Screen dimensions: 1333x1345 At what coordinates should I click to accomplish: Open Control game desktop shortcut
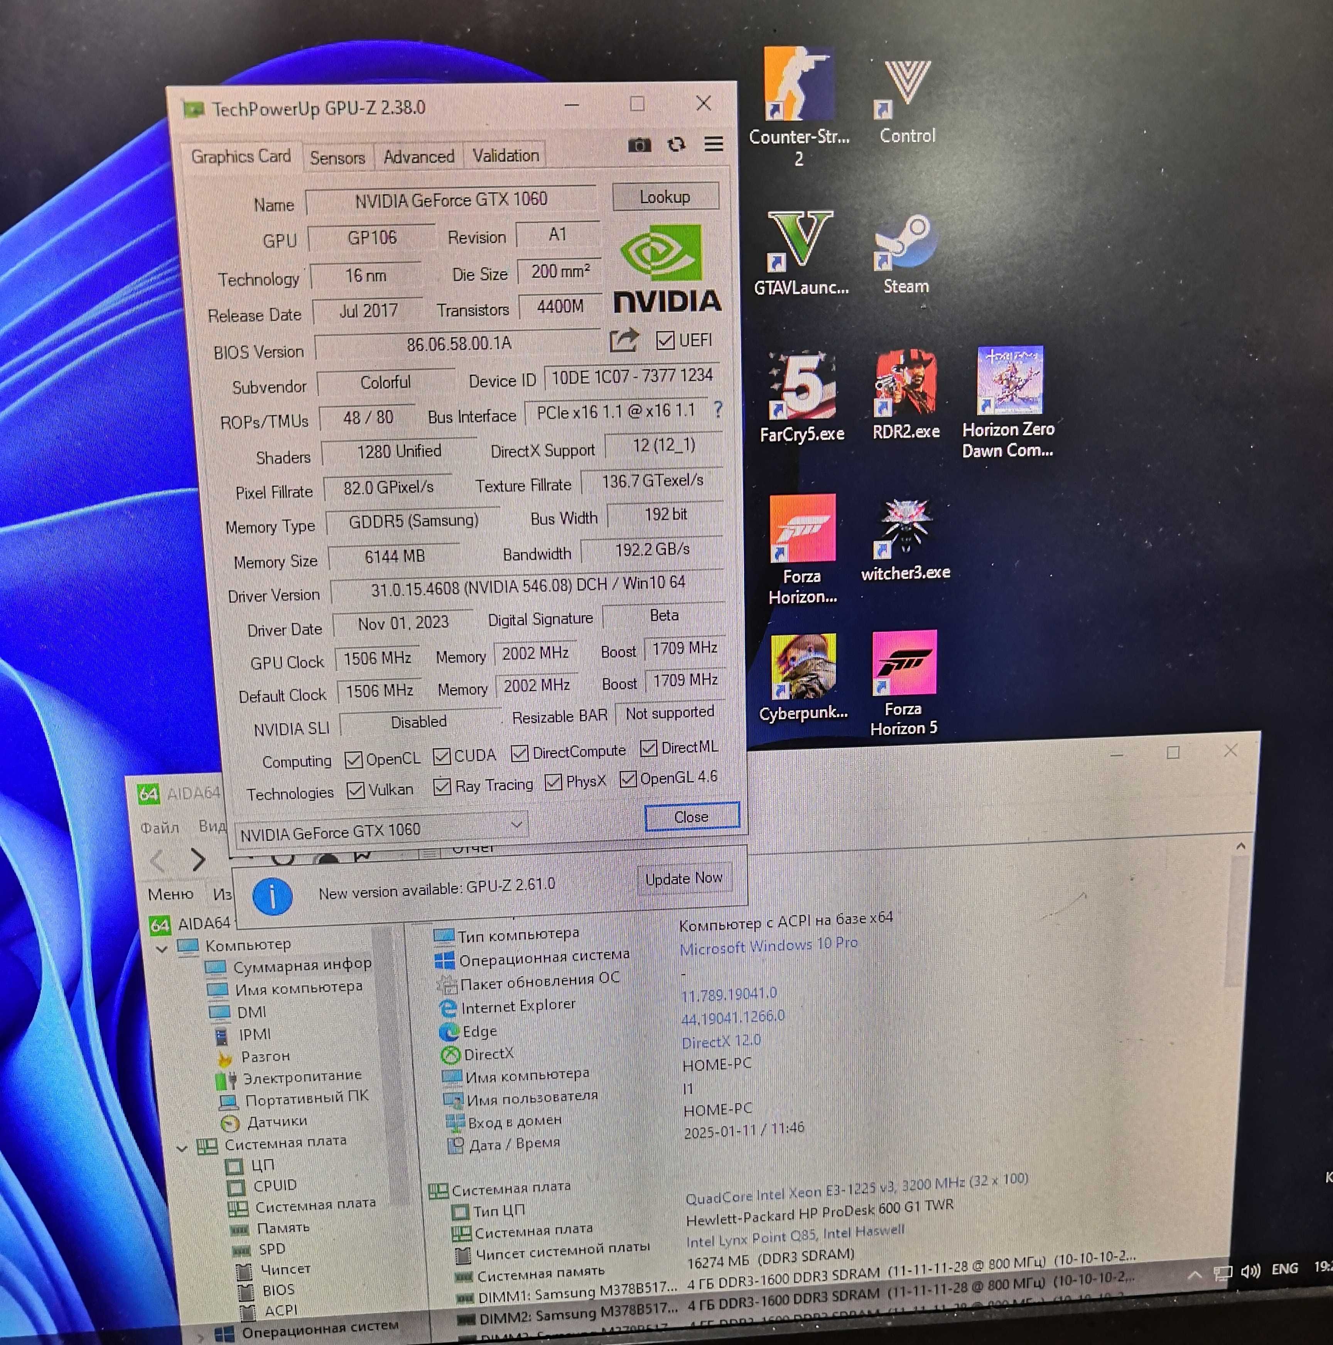[x=907, y=101]
